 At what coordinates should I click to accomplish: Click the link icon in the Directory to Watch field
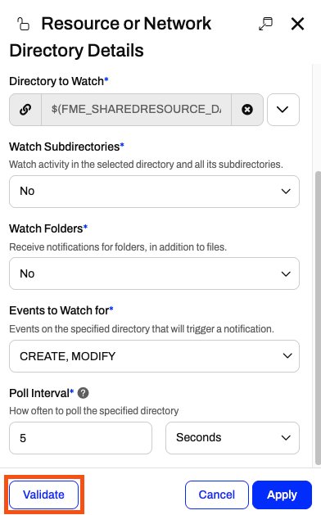click(x=25, y=110)
